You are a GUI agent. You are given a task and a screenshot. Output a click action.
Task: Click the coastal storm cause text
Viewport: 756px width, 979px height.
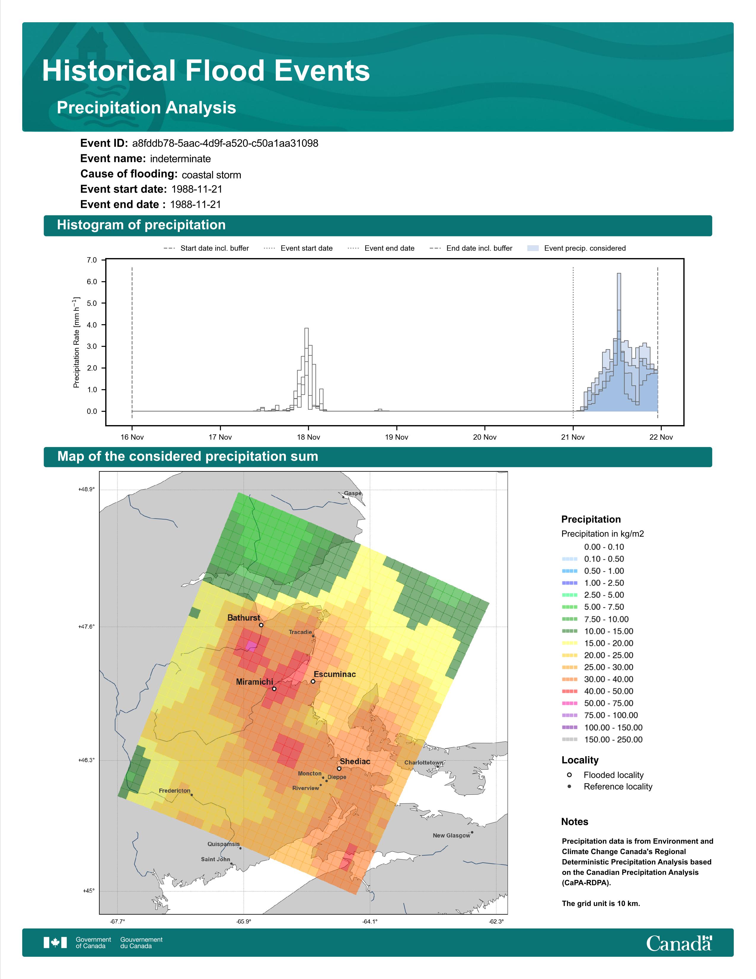click(x=211, y=175)
